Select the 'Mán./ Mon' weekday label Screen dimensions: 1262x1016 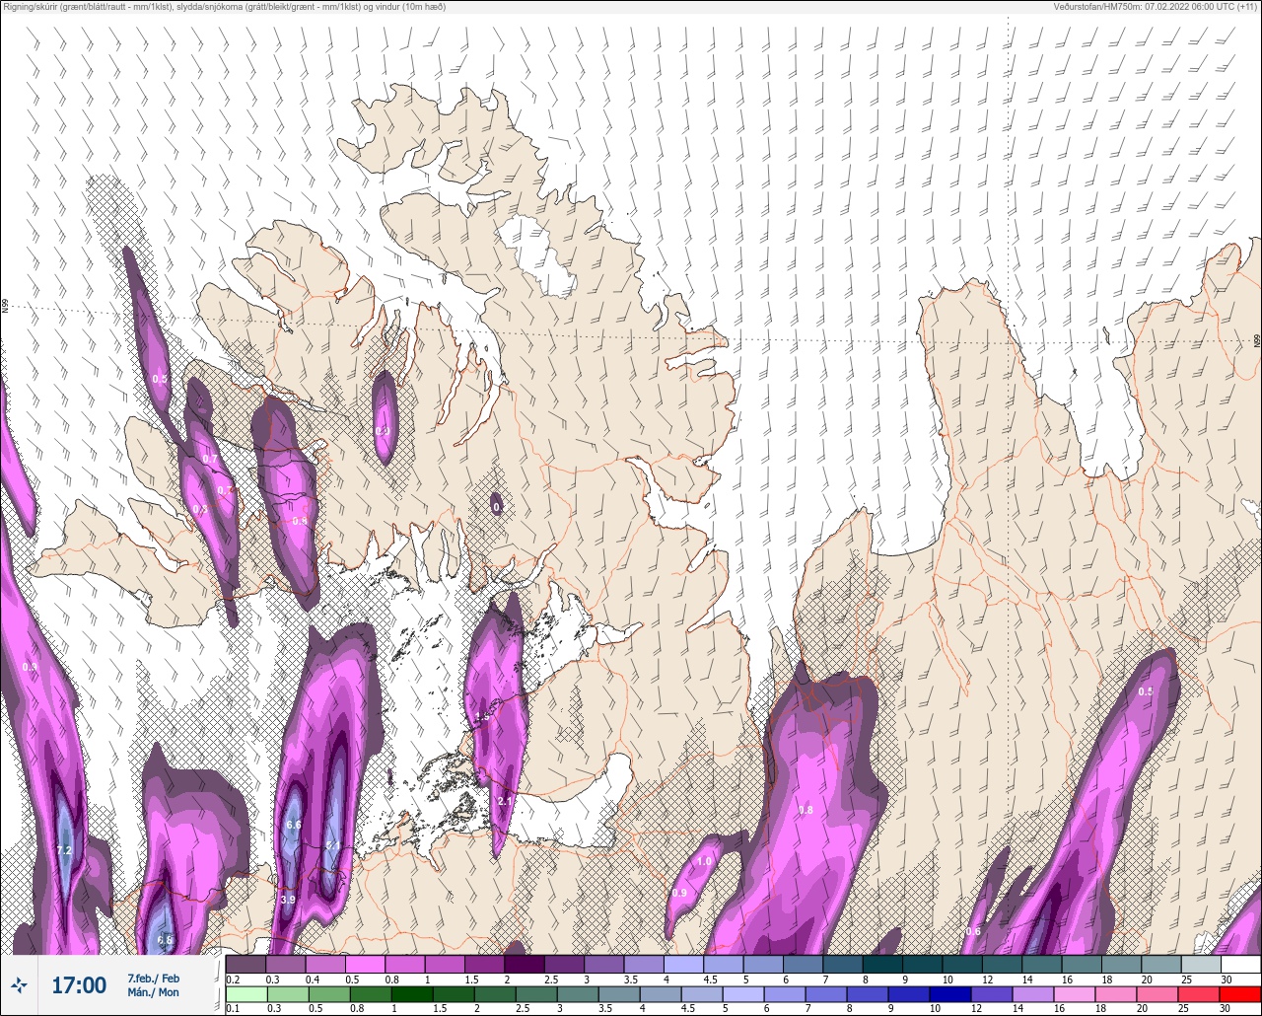[x=153, y=992]
